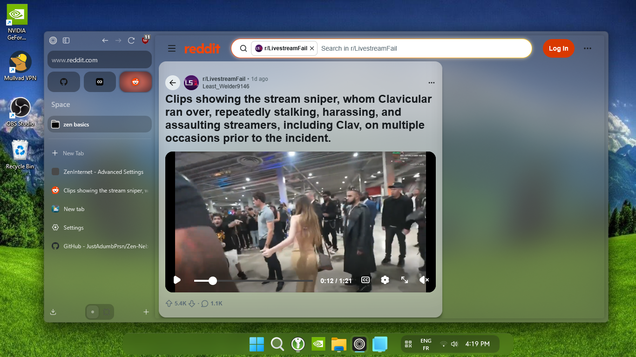Open the Reddit hamburger menu

pos(172,48)
